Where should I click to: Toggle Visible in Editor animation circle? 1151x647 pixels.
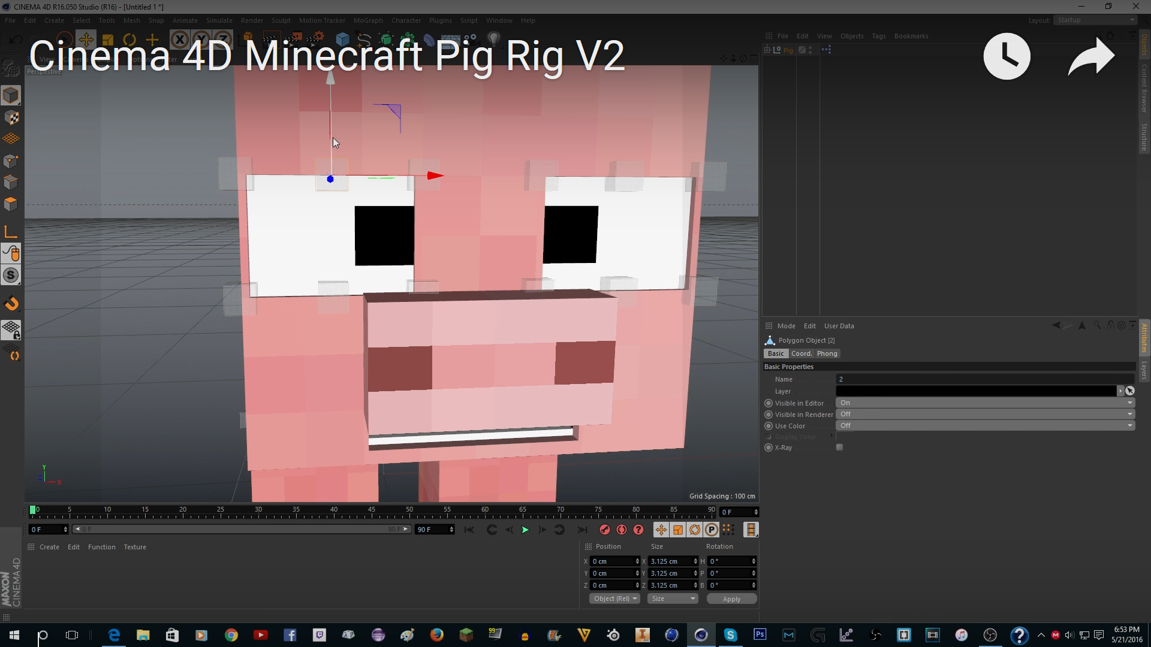coord(769,403)
